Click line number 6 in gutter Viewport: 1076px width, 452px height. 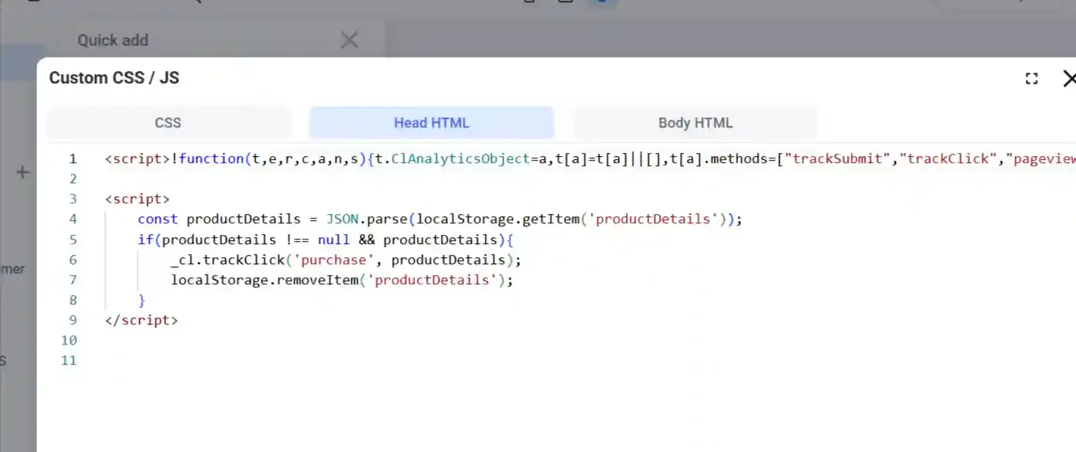click(73, 260)
